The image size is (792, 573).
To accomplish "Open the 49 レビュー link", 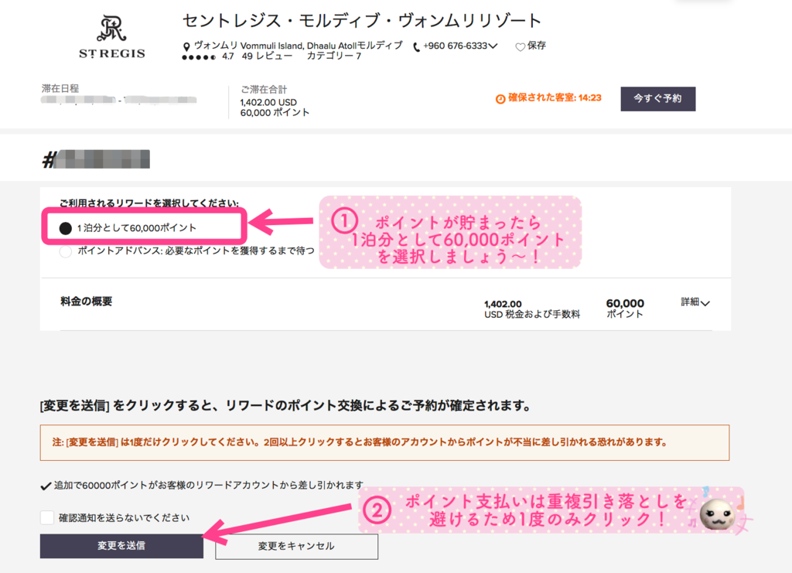I will (x=267, y=56).
